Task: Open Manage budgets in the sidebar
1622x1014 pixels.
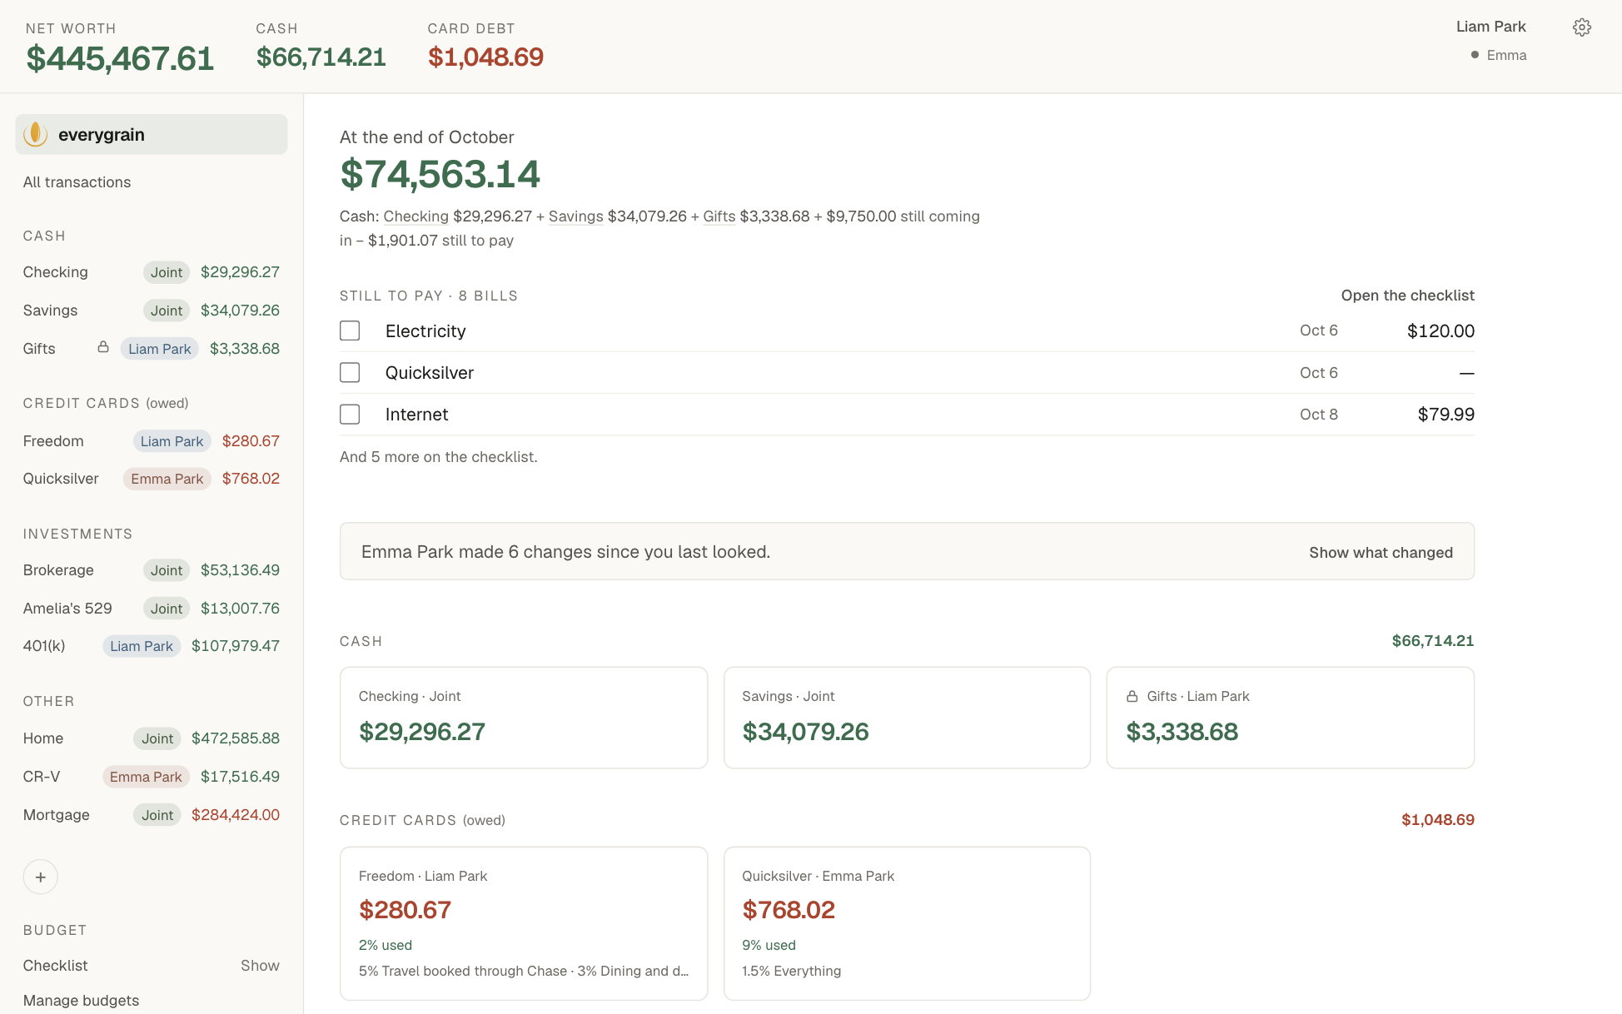Action: click(81, 1000)
